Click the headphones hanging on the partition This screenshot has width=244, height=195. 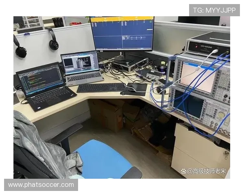[x=53, y=41]
